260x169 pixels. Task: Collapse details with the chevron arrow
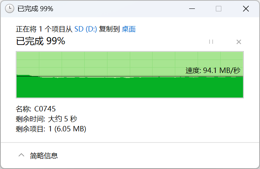[22, 155]
